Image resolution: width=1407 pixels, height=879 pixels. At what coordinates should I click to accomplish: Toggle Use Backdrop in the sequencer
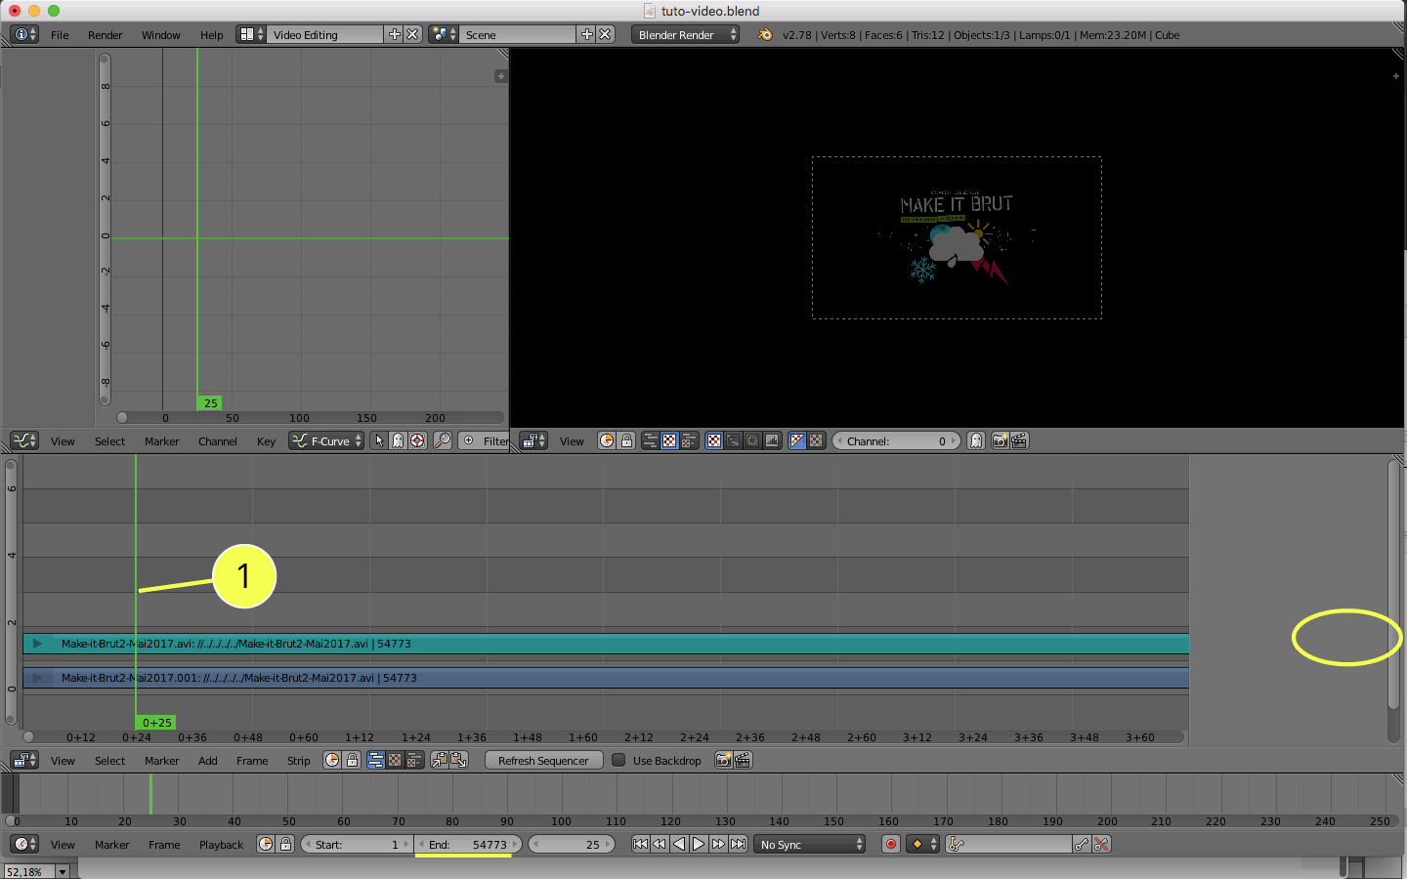coord(618,760)
